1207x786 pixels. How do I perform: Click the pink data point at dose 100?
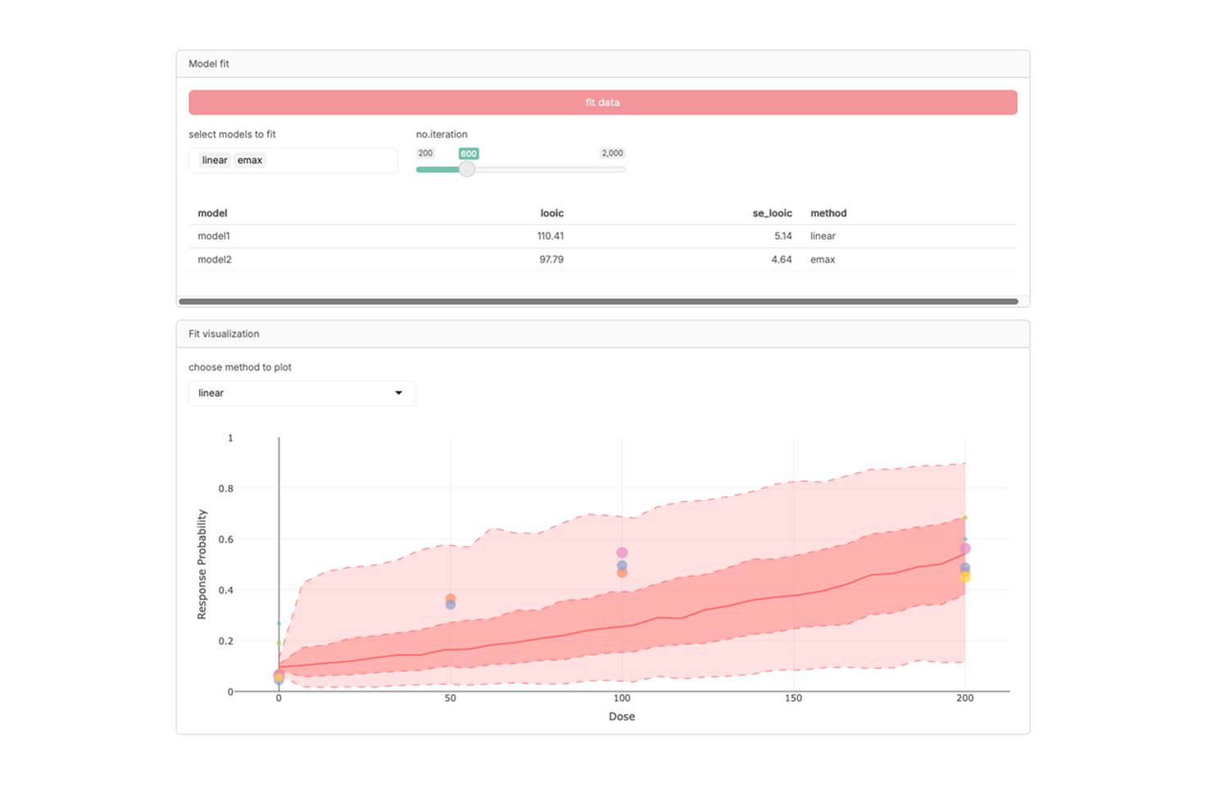pos(622,553)
